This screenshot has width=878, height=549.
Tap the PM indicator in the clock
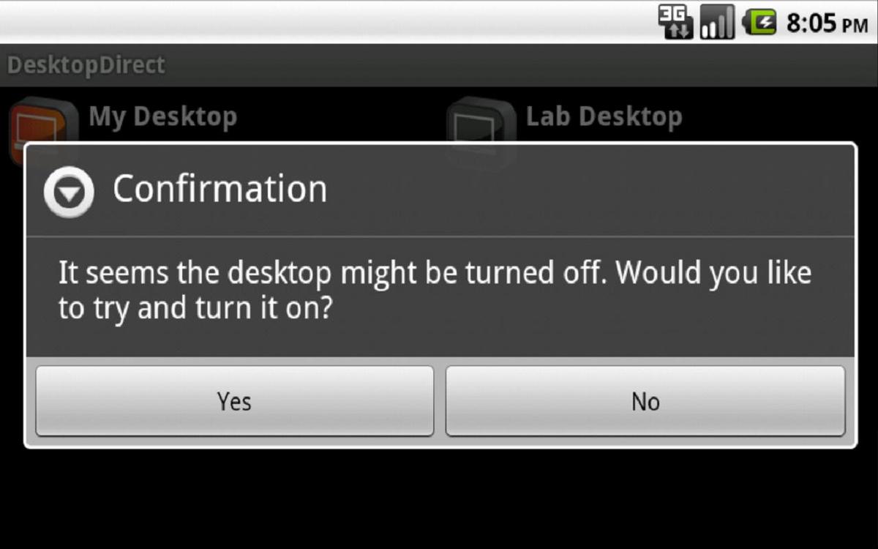coord(855,26)
